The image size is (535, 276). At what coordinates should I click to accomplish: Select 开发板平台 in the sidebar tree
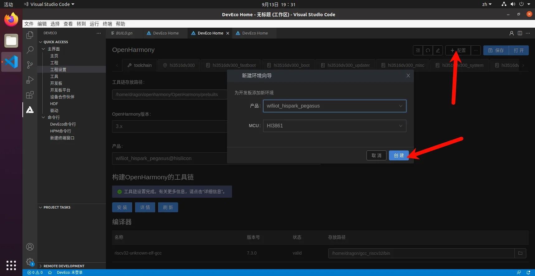[60, 90]
